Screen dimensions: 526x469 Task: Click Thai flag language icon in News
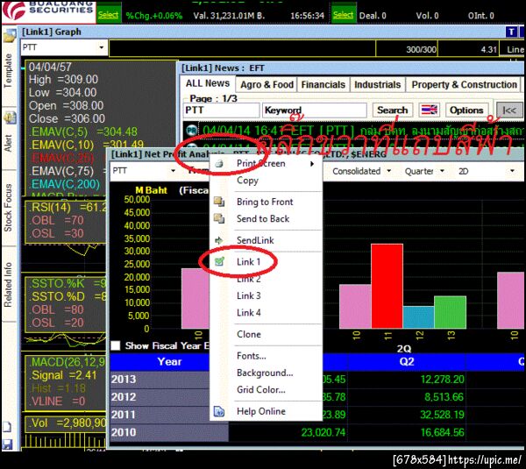430,110
